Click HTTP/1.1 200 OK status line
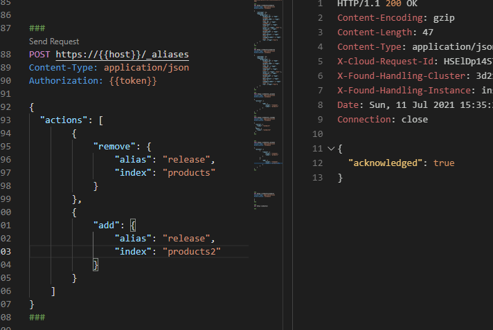493x330 pixels. point(377,3)
